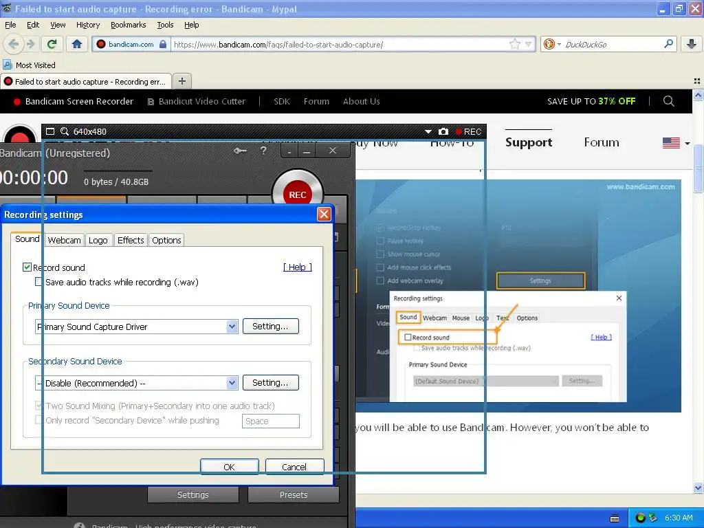Open a new tab with the plus button
Image resolution: width=704 pixels, height=528 pixels.
[181, 81]
